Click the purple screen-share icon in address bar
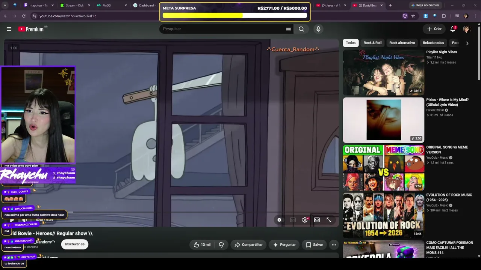Viewport: 481px width, 270px height. [x=405, y=16]
